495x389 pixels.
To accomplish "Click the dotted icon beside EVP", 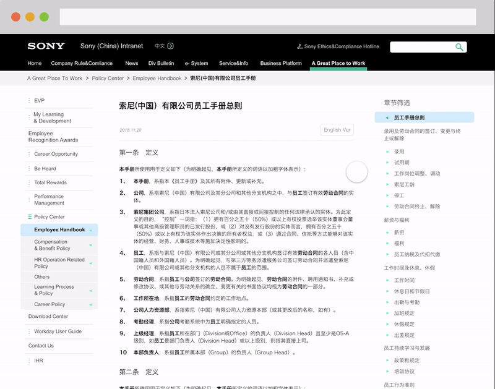I will [x=29, y=100].
